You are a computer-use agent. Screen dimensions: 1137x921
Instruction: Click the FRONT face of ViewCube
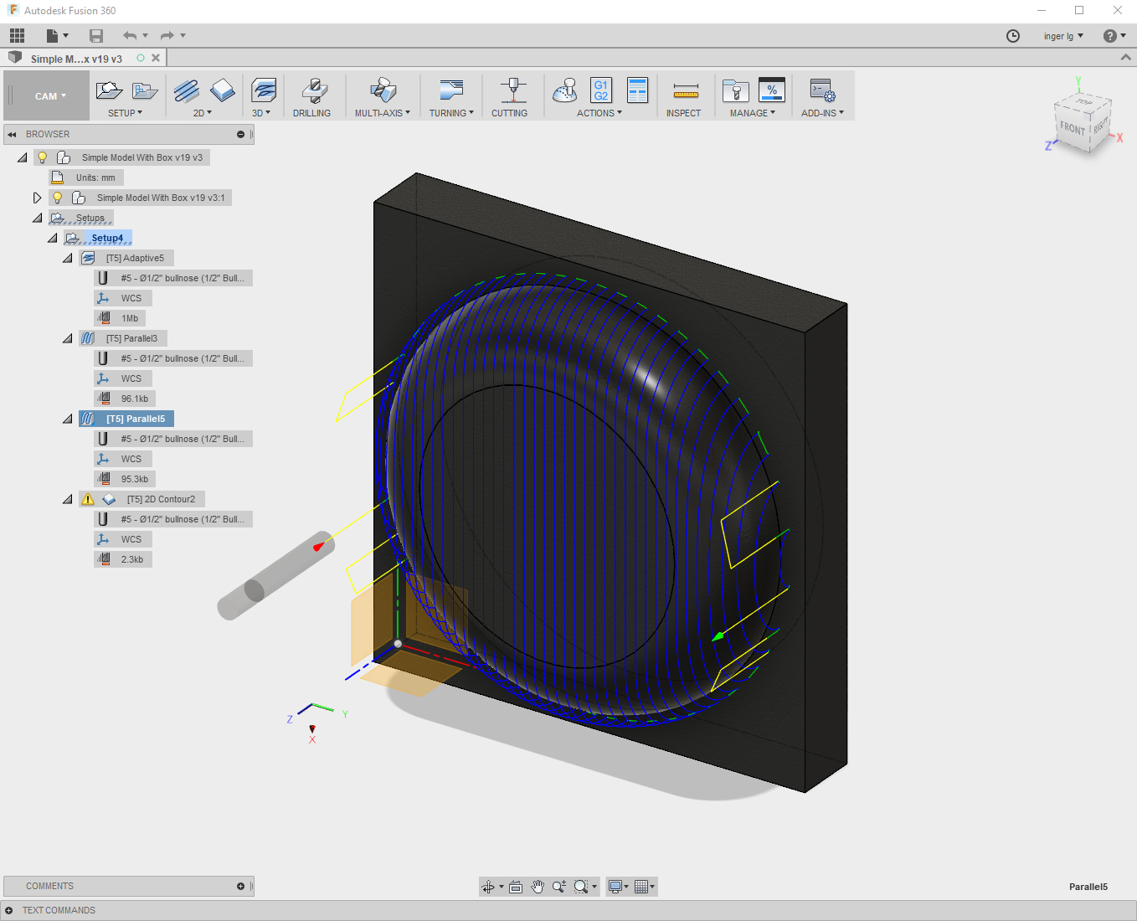click(x=1073, y=128)
